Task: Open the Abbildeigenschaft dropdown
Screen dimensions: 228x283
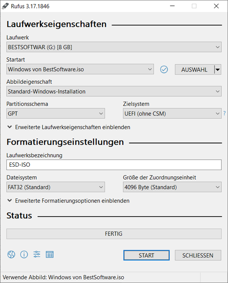Action: pos(114,91)
